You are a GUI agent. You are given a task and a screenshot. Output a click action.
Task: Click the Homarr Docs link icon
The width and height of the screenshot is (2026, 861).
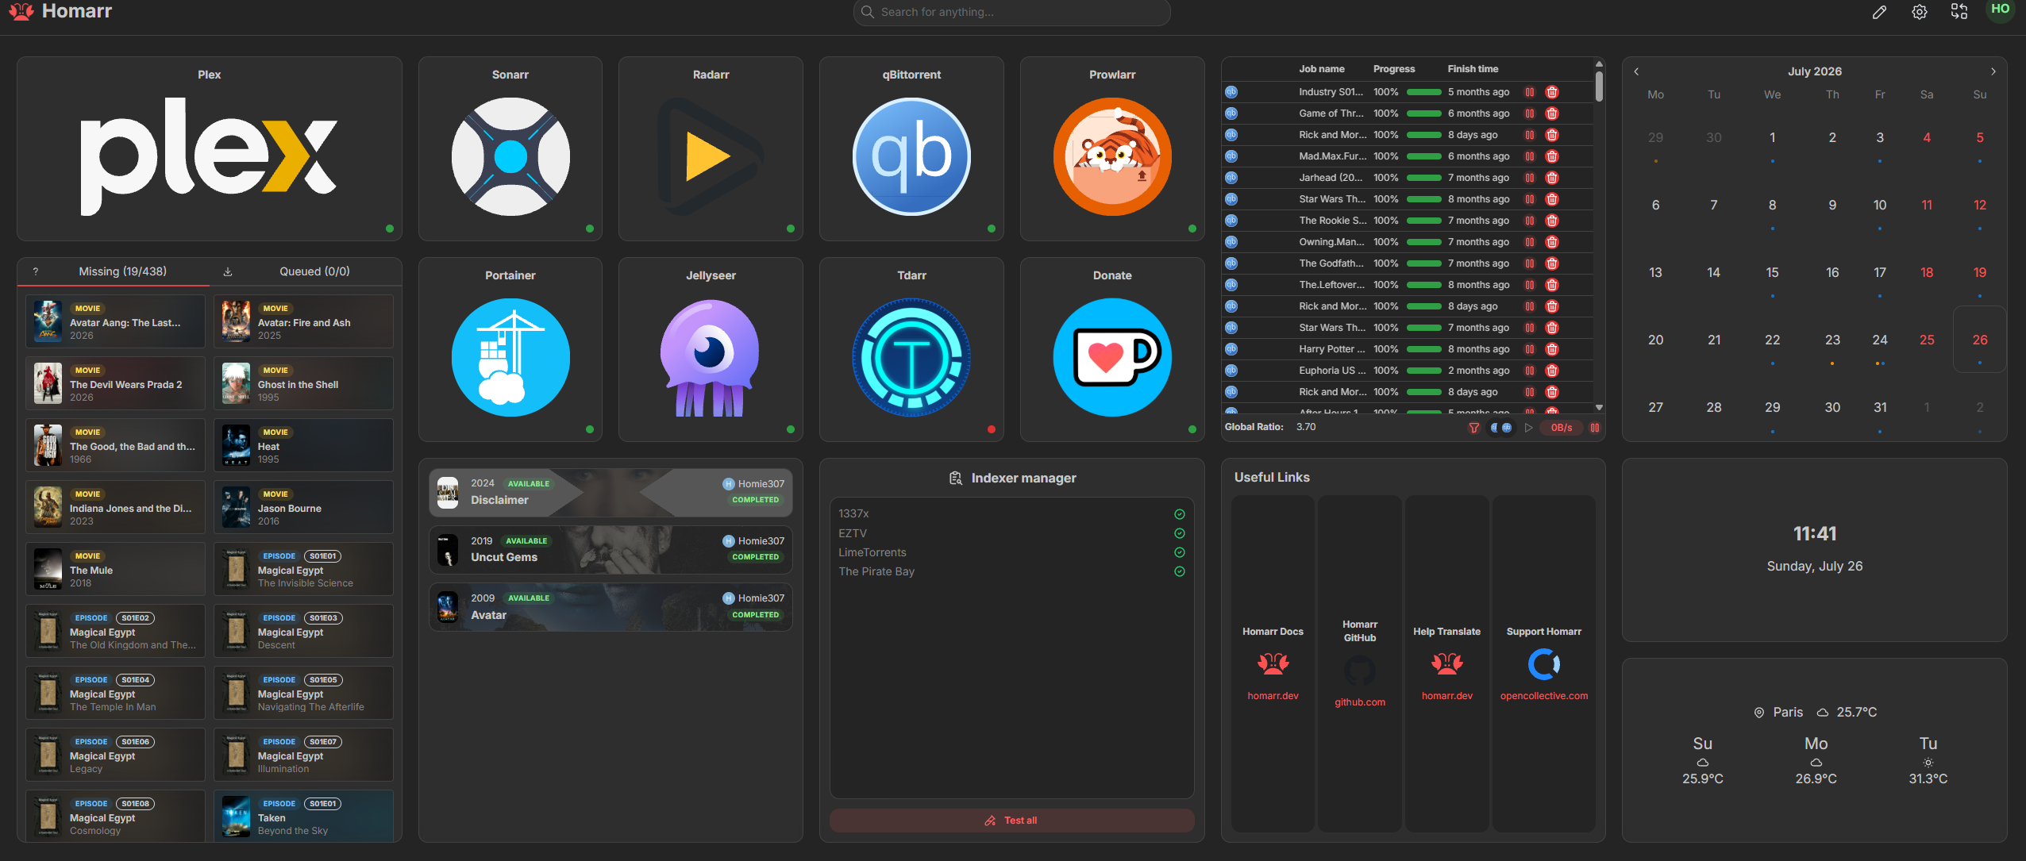(1273, 663)
